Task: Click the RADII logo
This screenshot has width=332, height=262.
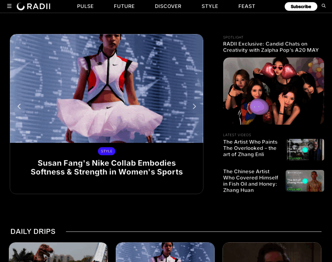Action: tap(34, 7)
